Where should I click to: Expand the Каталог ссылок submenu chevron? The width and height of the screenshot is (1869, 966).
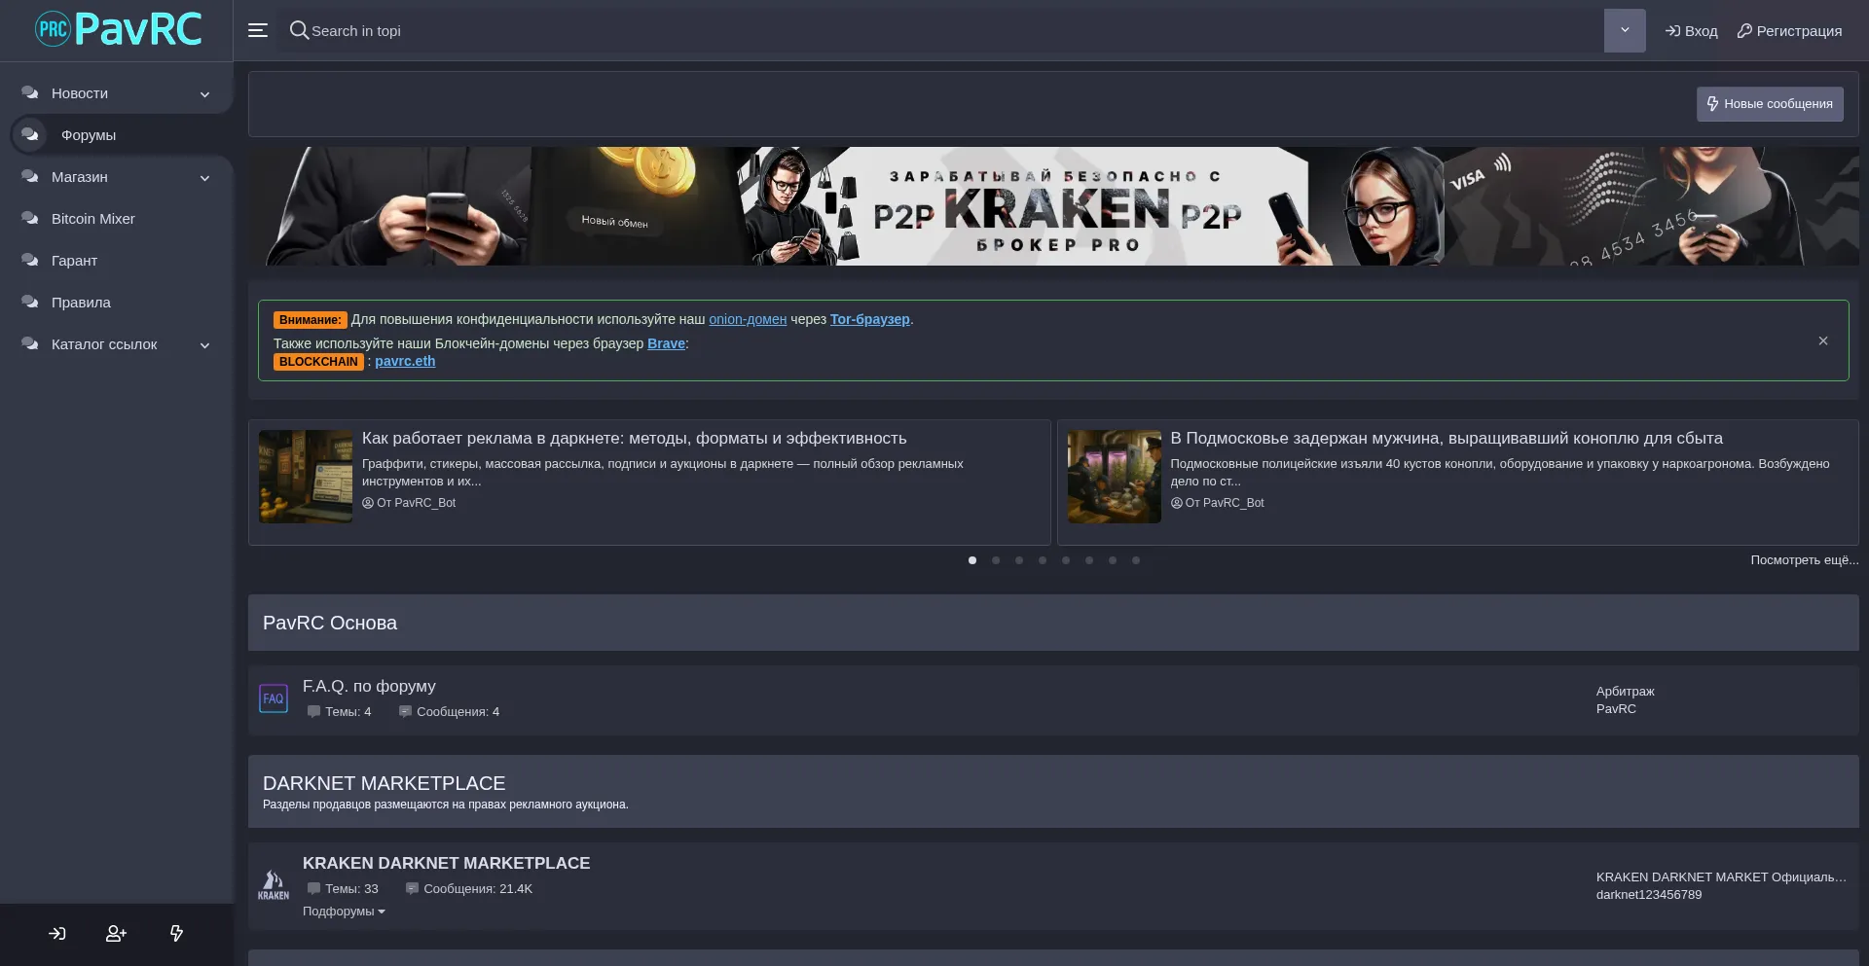[204, 345]
